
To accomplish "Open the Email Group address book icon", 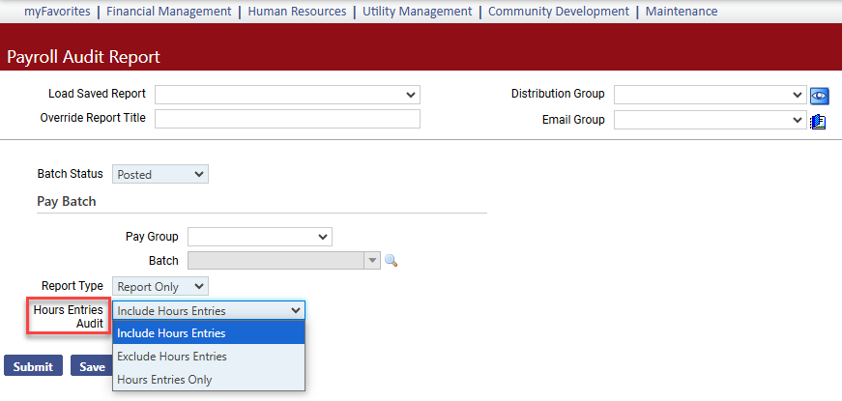I will tap(817, 122).
